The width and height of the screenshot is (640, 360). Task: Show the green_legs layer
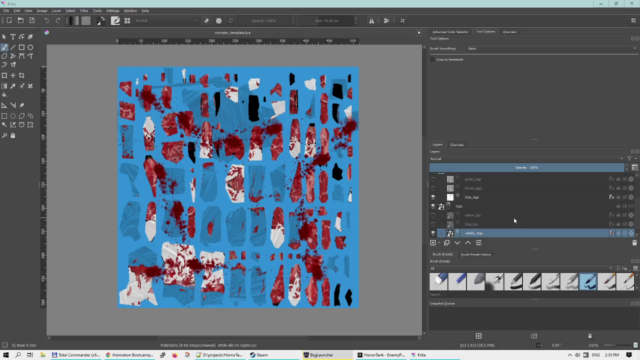point(433,179)
